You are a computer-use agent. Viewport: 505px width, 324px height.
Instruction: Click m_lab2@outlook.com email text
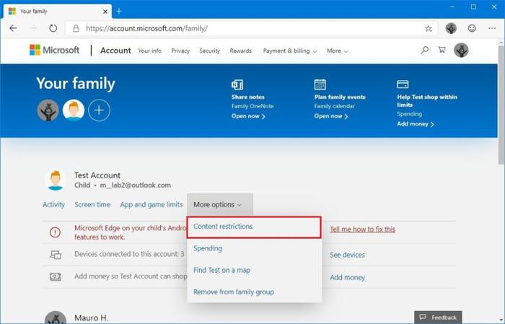(x=136, y=185)
